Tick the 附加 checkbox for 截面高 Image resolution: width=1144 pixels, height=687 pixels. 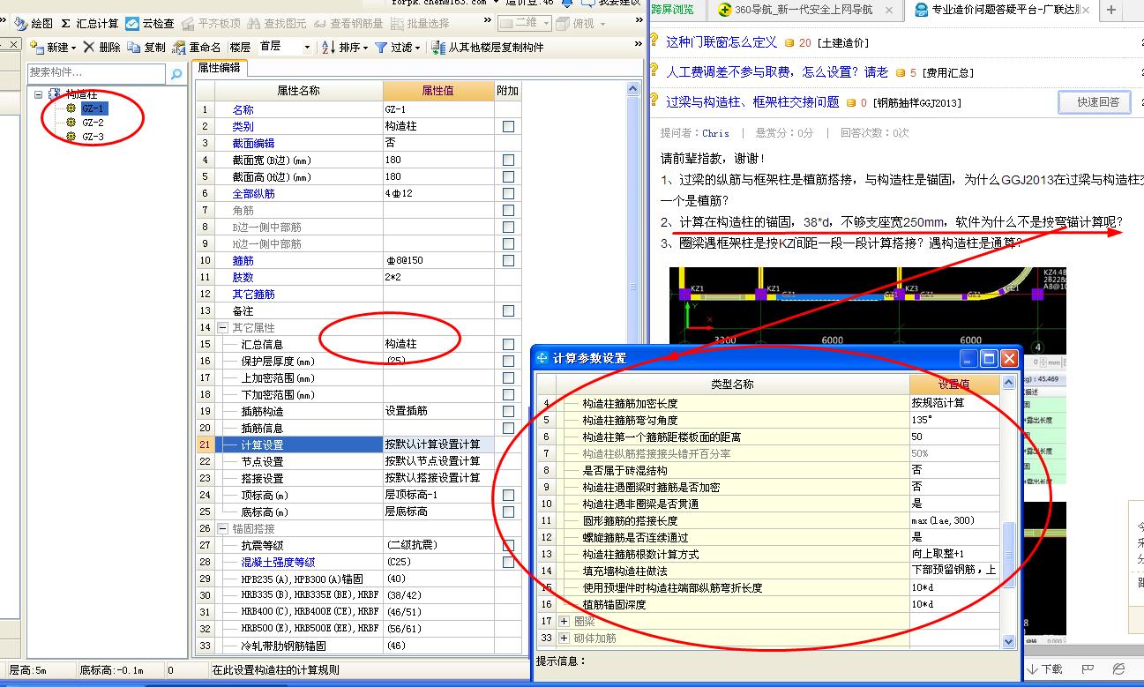click(x=508, y=177)
